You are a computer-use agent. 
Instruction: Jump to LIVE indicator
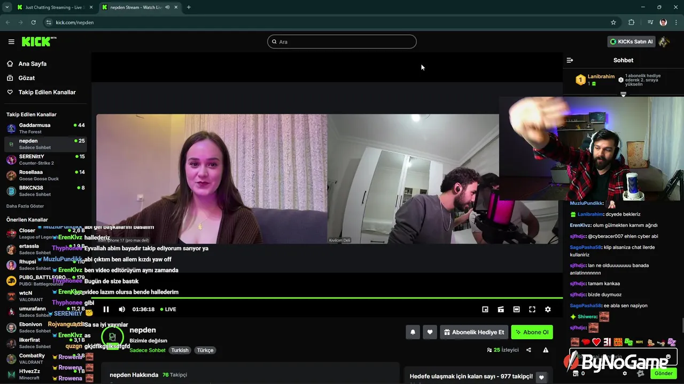168,309
